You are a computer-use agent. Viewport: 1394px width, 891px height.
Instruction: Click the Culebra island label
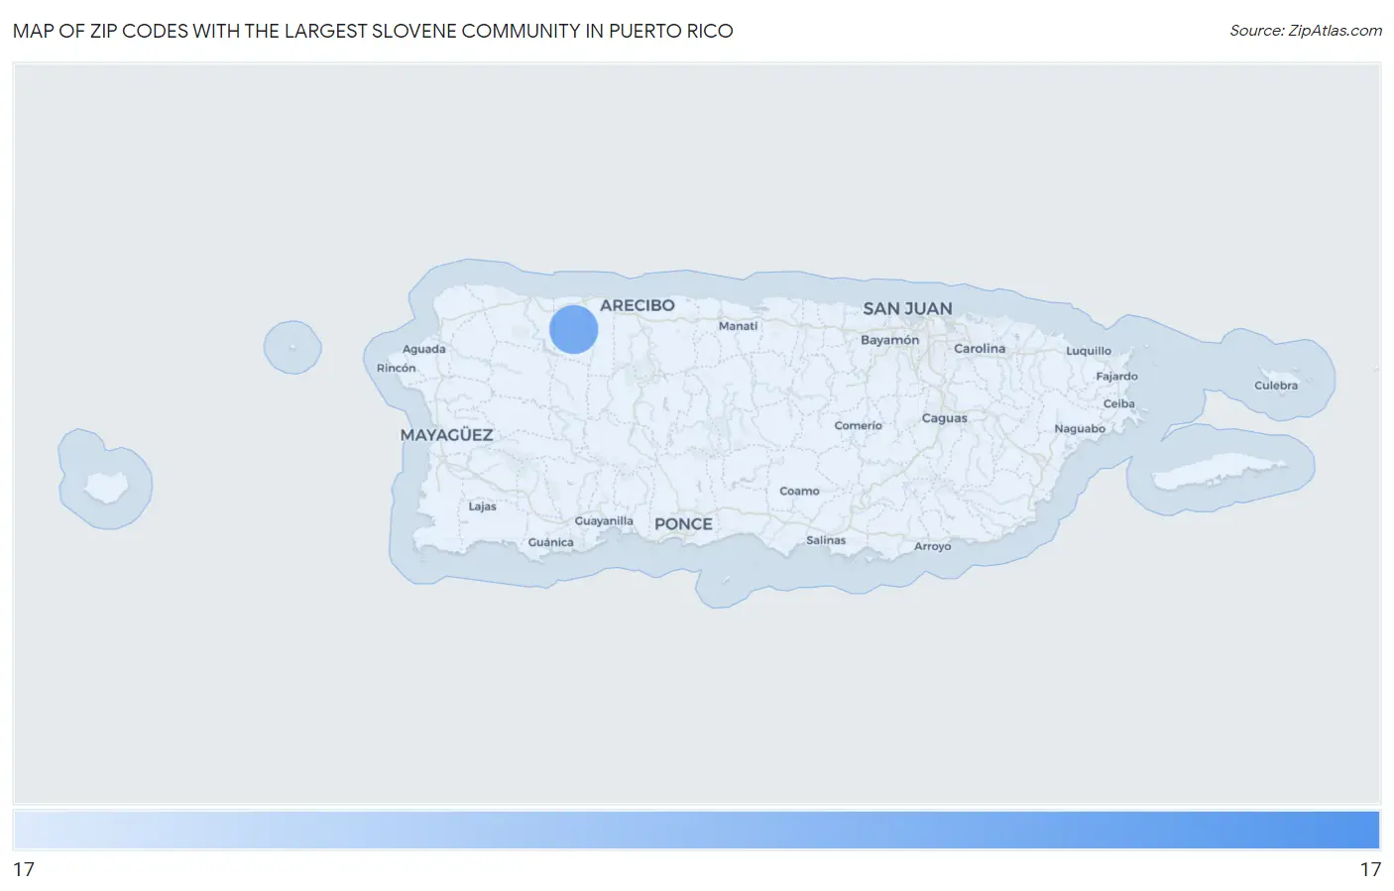point(1275,386)
